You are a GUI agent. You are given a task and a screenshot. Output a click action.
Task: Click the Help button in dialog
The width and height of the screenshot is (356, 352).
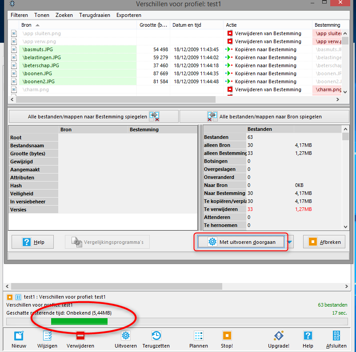33,242
